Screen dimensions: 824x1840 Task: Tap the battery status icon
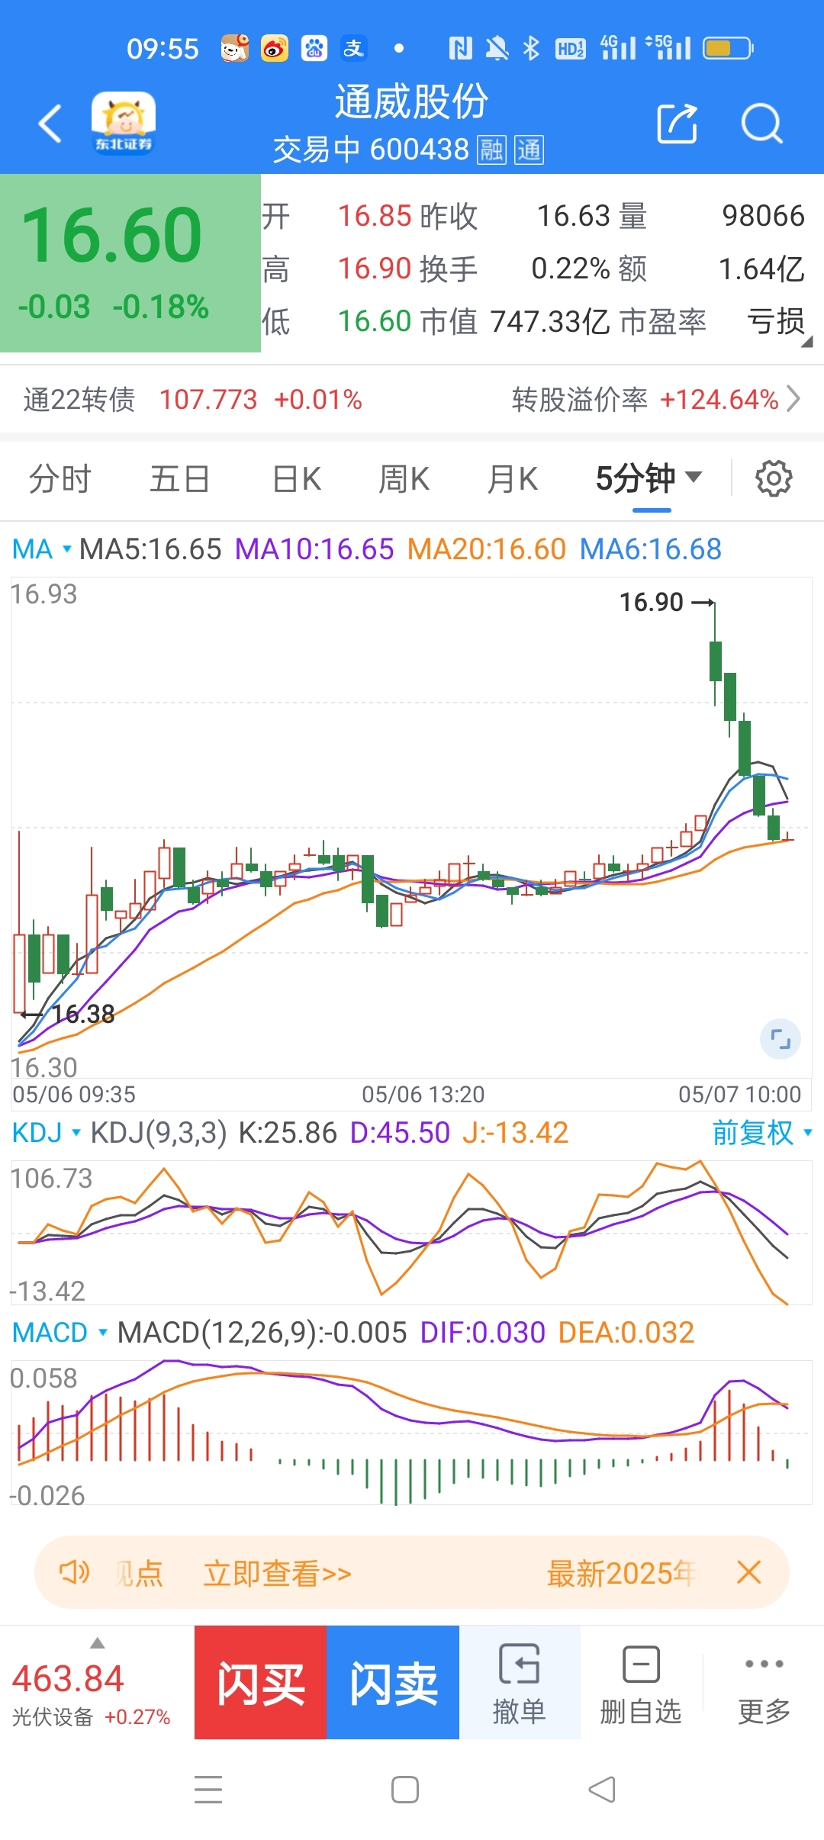pos(728,49)
